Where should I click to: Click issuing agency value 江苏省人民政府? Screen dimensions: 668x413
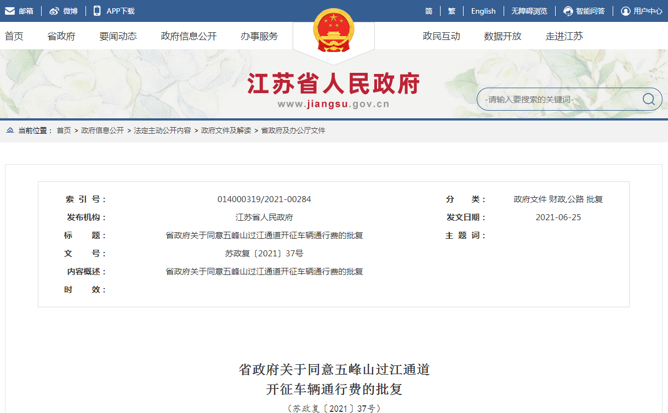click(264, 217)
